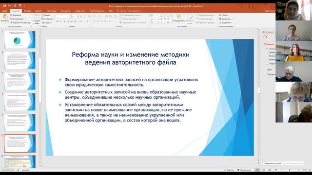The image size is (312, 175).
Task: Open Shape Effects (Эффекты фигуры) dropdown
Action: click(205, 23)
